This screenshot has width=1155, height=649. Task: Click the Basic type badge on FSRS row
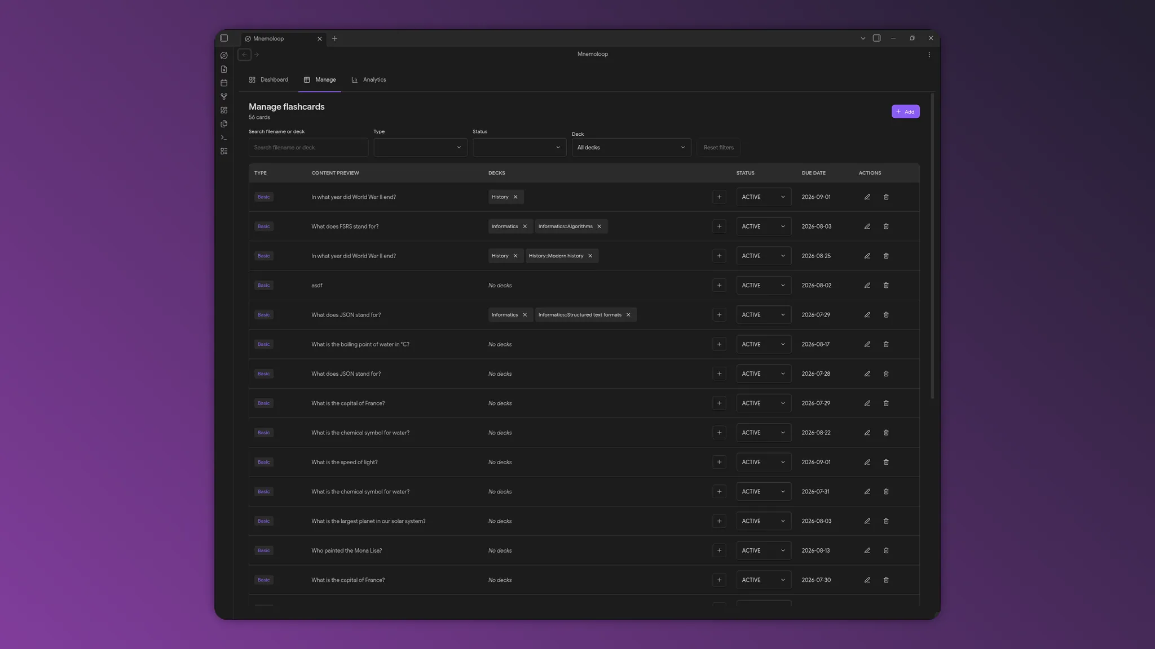(264, 226)
